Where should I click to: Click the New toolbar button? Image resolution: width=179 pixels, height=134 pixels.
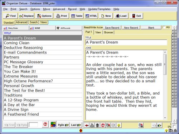(x=106, y=16)
